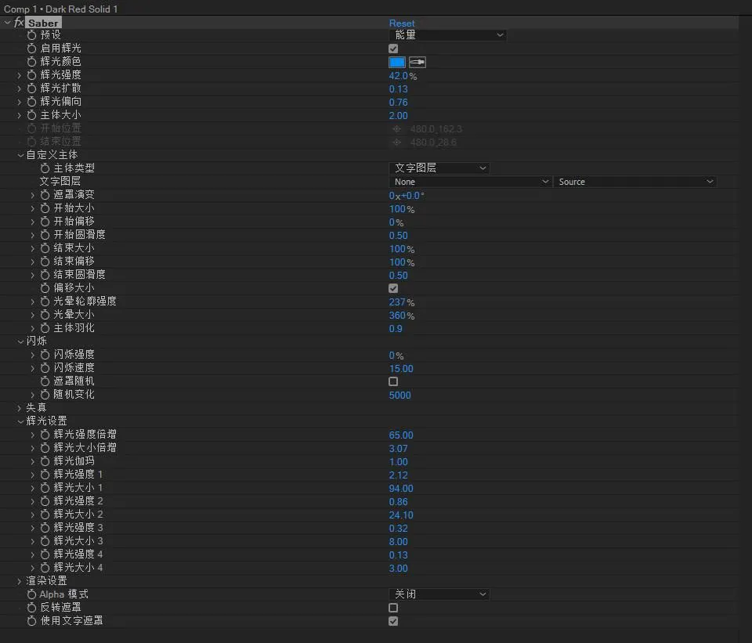Toggle the stopwatch next to 辉光颜色
The height and width of the screenshot is (643, 752).
[32, 62]
